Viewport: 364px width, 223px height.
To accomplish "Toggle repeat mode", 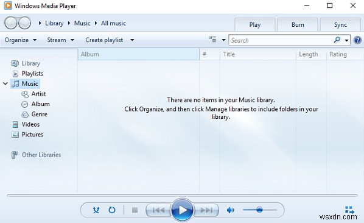I will [x=112, y=210].
